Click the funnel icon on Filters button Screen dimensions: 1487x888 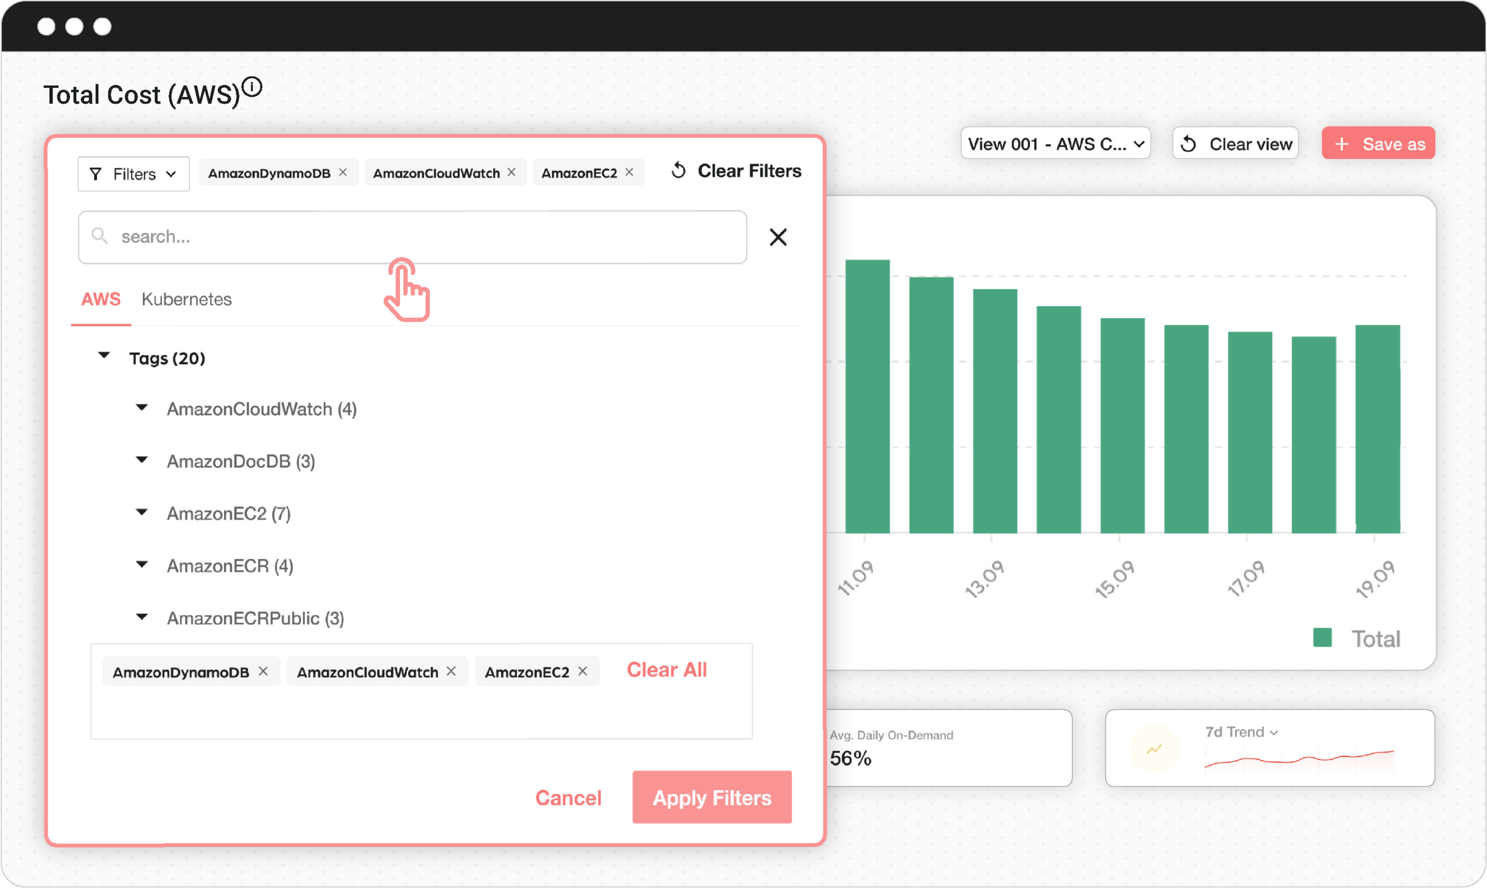[x=95, y=174]
